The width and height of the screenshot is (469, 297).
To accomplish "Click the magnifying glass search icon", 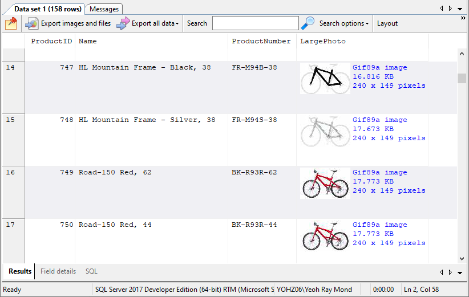I will coord(308,23).
